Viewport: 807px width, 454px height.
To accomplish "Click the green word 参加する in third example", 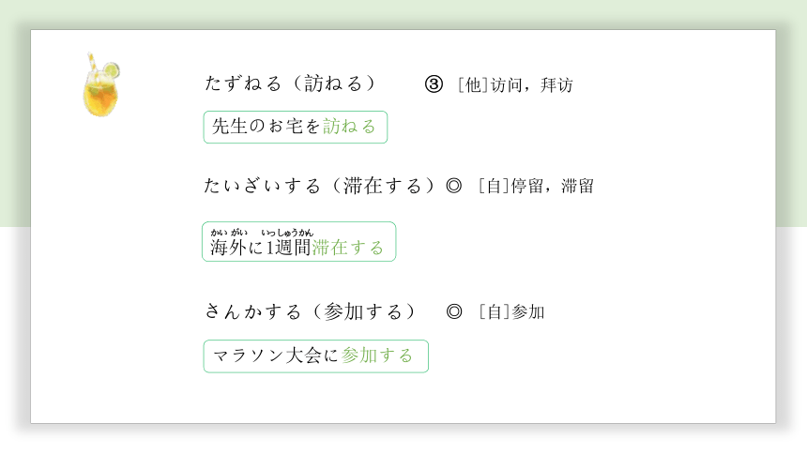I will 377,356.
